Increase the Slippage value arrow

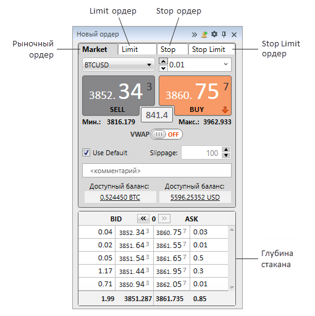[x=226, y=150]
